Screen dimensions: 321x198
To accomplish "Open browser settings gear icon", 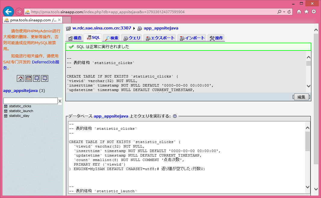I will (x=314, y=12).
